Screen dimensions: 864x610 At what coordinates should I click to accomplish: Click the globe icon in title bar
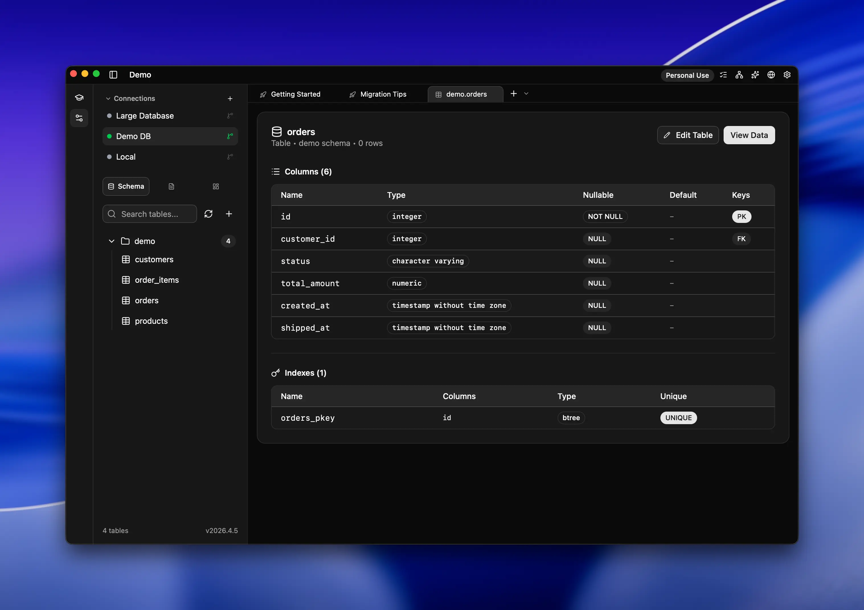pyautogui.click(x=771, y=75)
